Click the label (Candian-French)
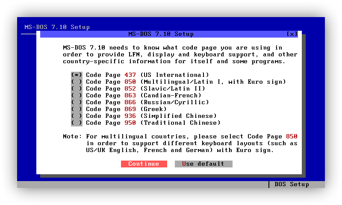The width and height of the screenshot is (342, 205). pyautogui.click(x=171, y=95)
